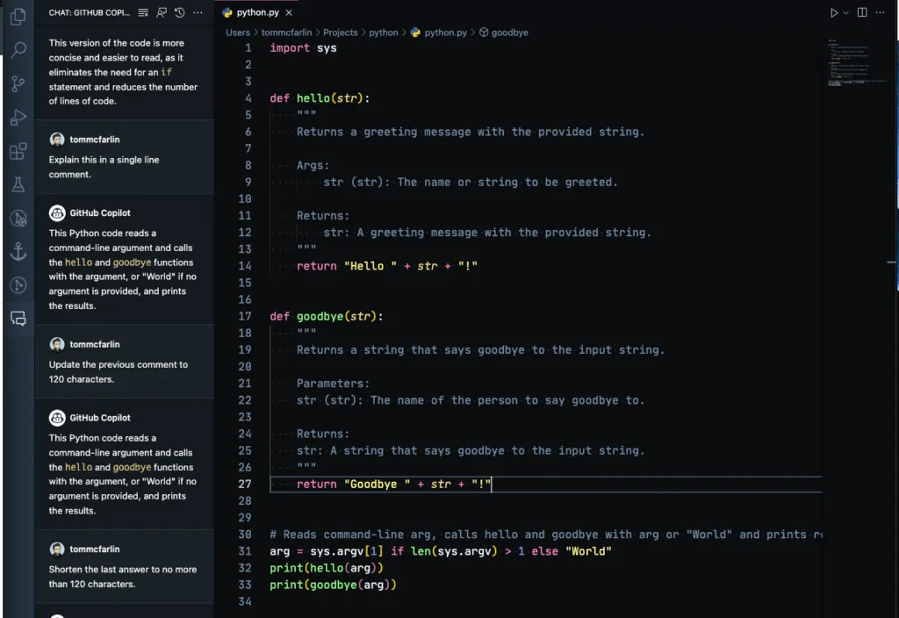Open the Copilot Chat view icon
Image resolution: width=899 pixels, height=618 pixels.
[18, 318]
